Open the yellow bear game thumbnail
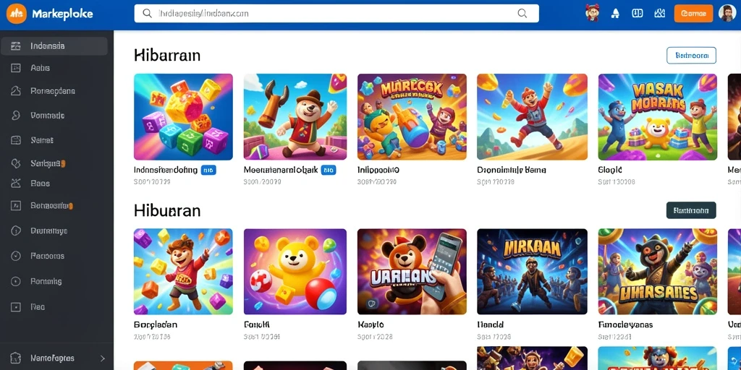The width and height of the screenshot is (741, 370). coord(295,272)
